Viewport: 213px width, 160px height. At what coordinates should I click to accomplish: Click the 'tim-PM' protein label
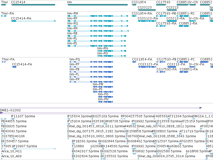(98, 84)
